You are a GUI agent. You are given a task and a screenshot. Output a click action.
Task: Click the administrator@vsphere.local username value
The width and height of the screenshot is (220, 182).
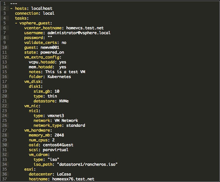(x=79, y=33)
